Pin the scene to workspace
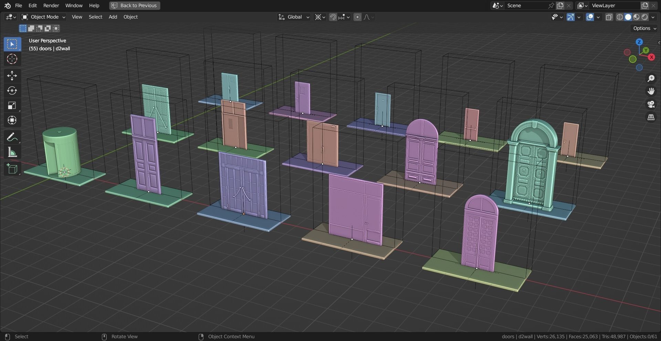 pyautogui.click(x=551, y=6)
